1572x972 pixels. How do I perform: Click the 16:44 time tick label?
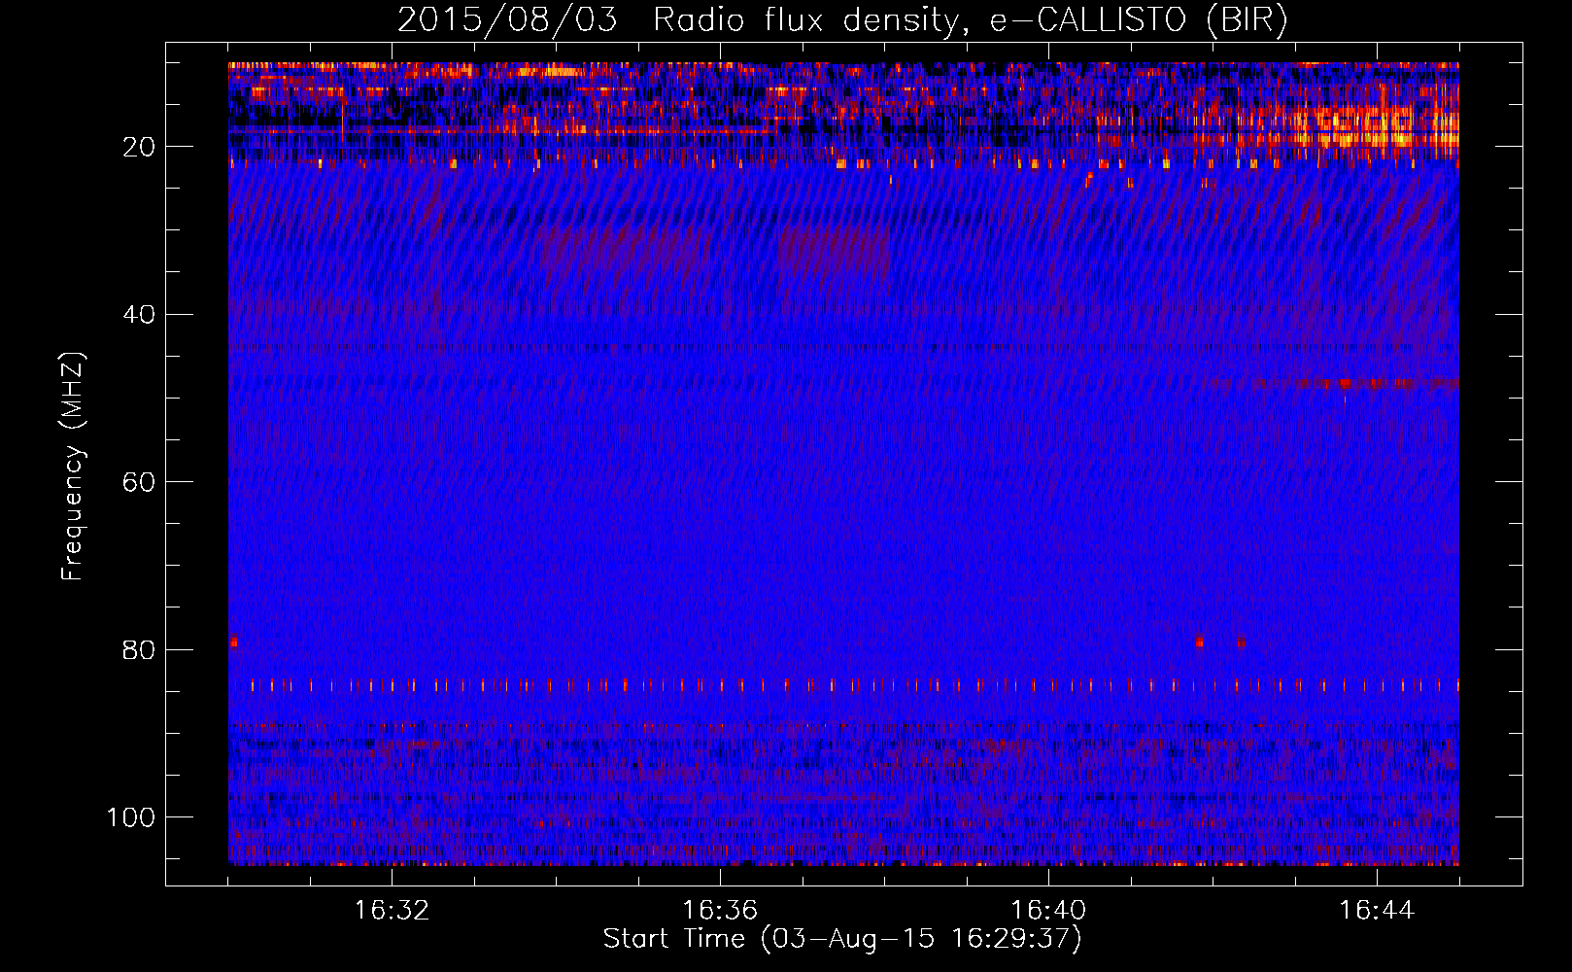point(1377,911)
